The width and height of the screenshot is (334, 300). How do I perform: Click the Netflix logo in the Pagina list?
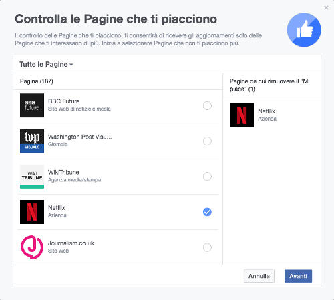point(32,212)
